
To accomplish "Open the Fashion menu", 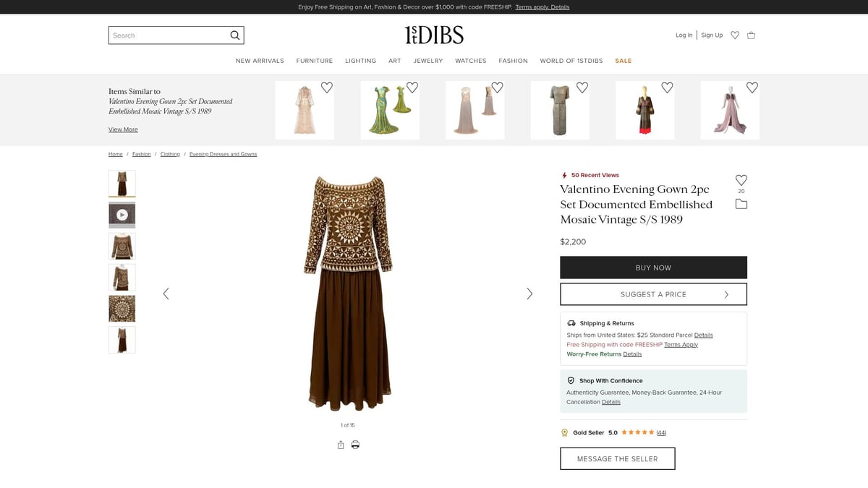I will click(514, 61).
